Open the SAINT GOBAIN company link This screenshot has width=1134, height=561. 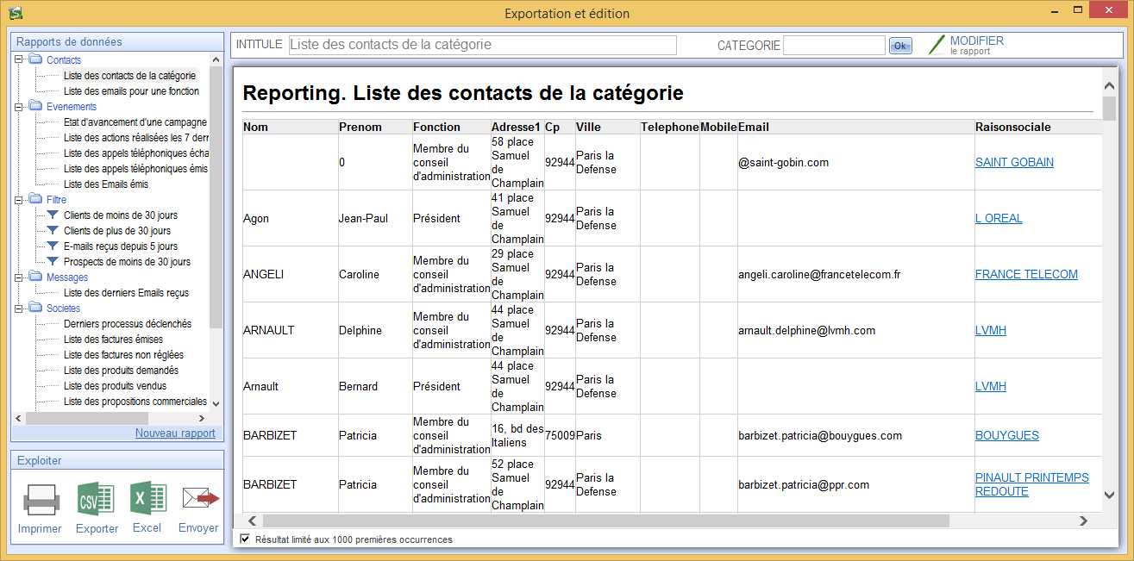pyautogui.click(x=1014, y=162)
